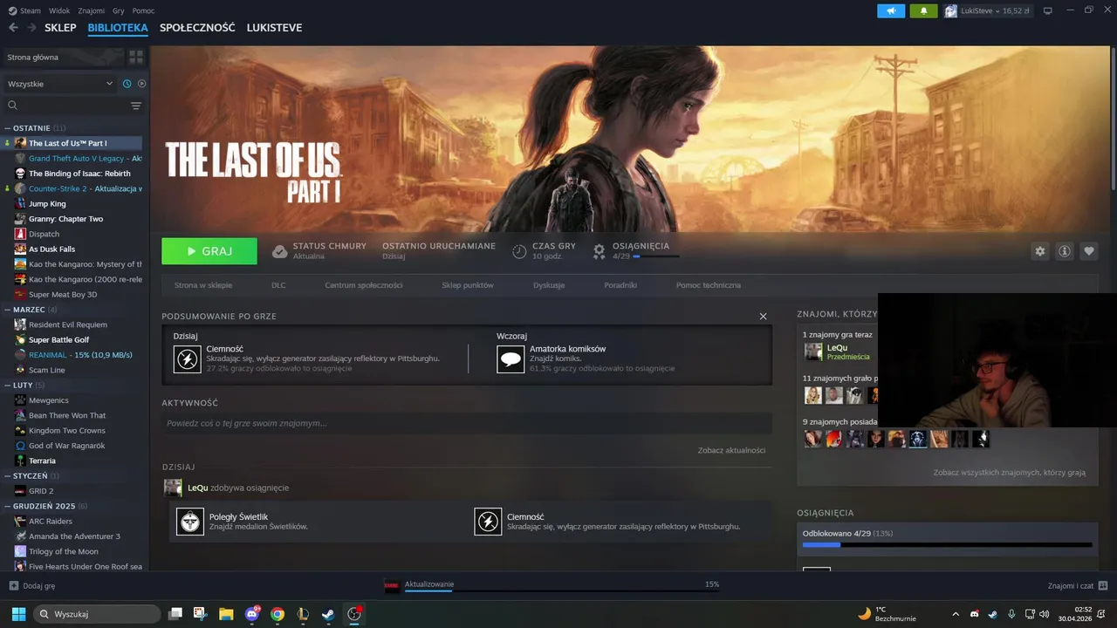Screen dimensions: 1117x628
Task: Toggle the recent activity clock filter
Action: pyautogui.click(x=127, y=84)
